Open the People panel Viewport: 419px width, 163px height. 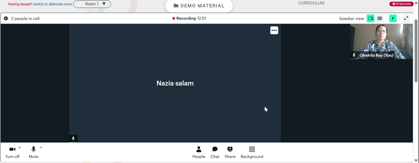[199, 153]
